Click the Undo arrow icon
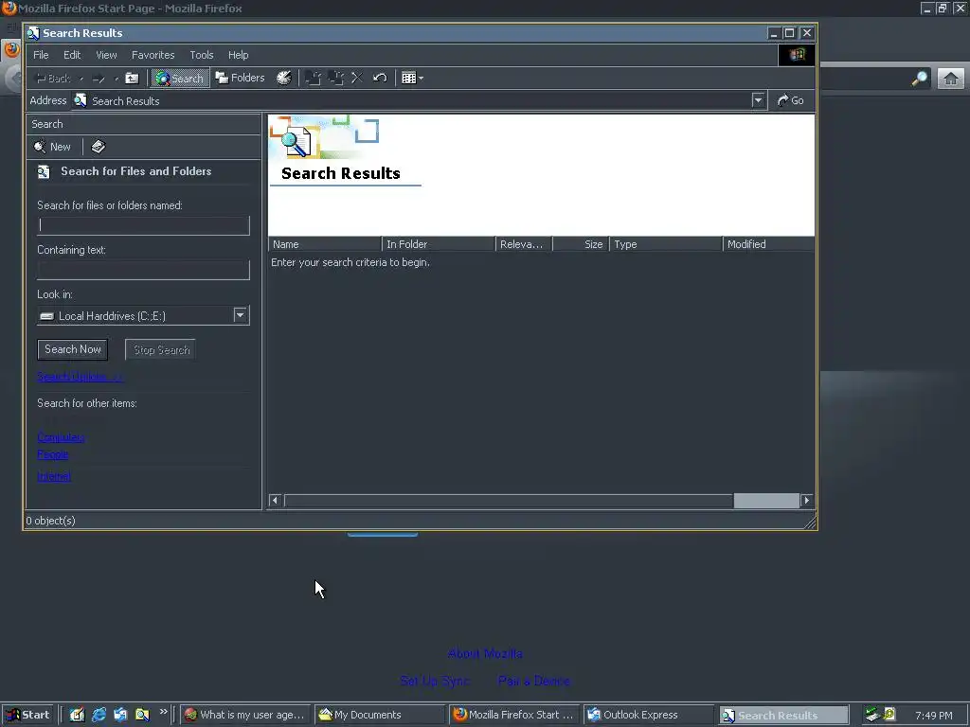Screen dimensions: 970x727 pyautogui.click(x=380, y=78)
